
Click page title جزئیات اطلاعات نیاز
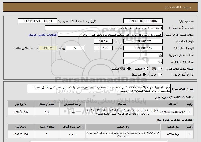click(x=178, y=7)
